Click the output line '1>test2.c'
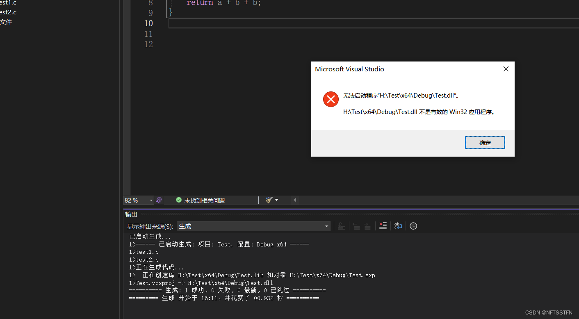Viewport: 579px width, 319px height. (144, 260)
